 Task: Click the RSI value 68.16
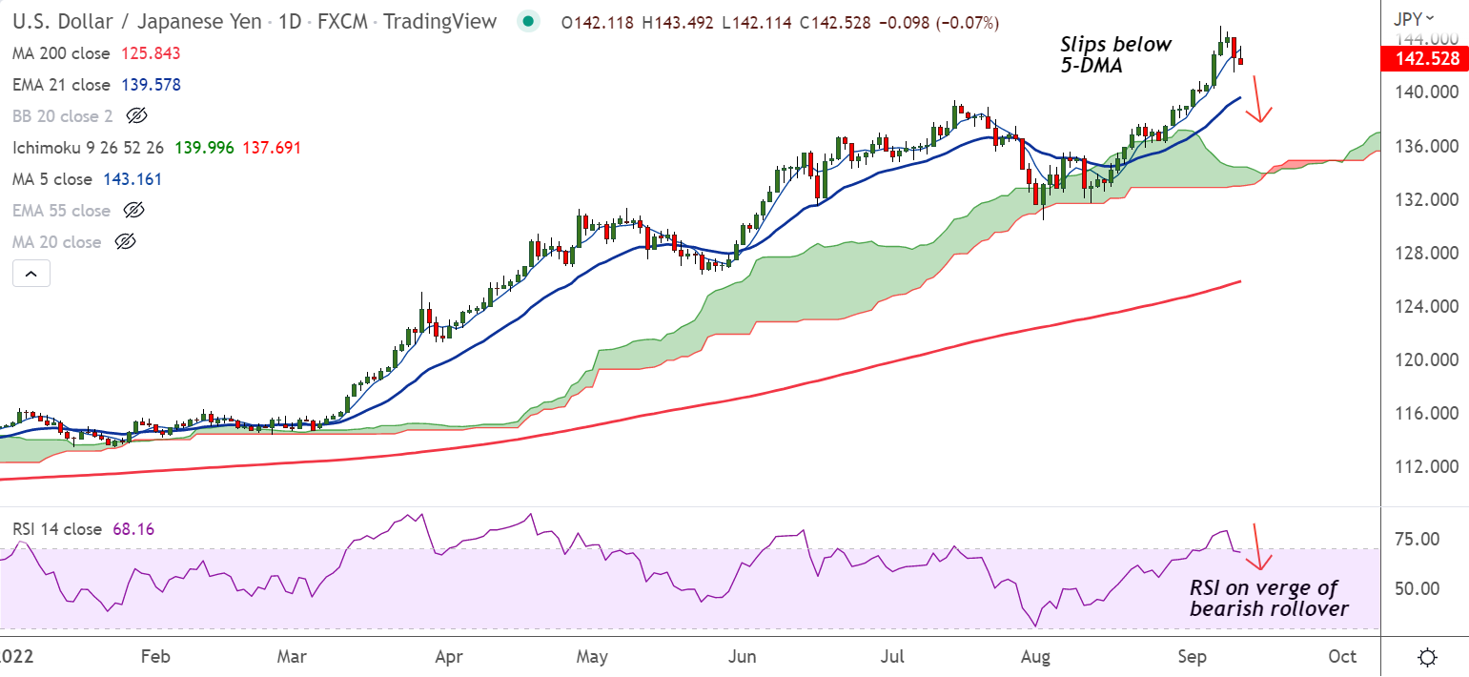point(133,528)
